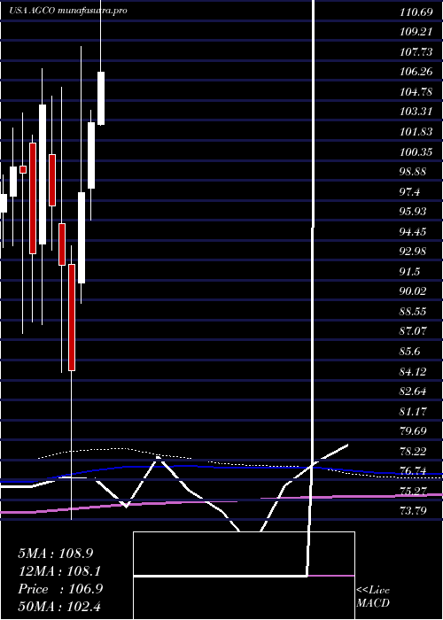
Task: Click the 85.6 price axis label
Action: coord(410,352)
